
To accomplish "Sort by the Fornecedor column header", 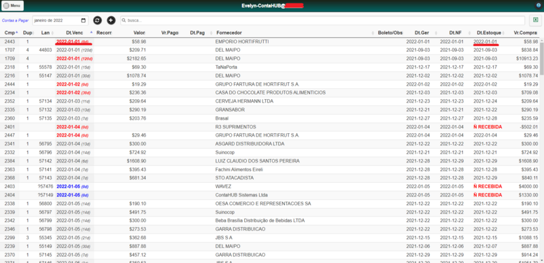I will (x=229, y=33).
